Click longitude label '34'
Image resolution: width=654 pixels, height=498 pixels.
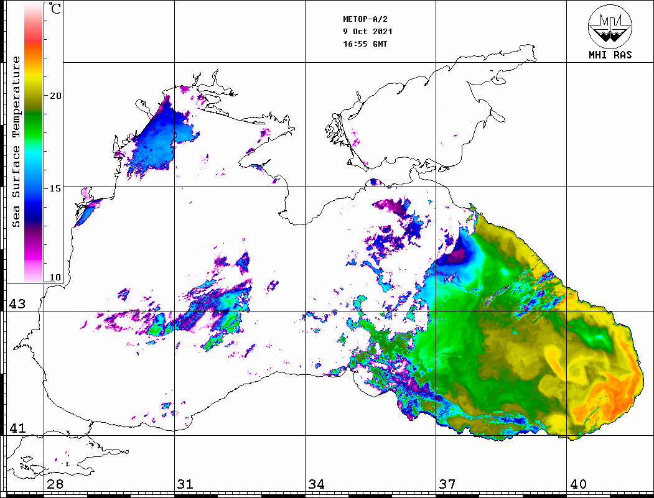tap(316, 484)
